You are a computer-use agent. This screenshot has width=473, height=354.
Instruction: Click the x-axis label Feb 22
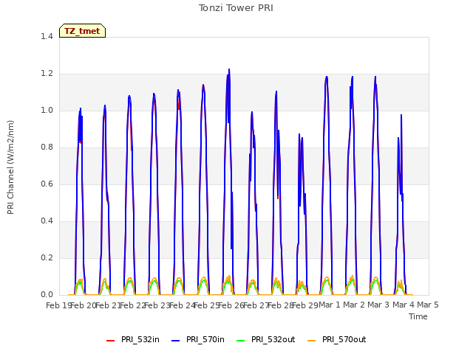132,305
